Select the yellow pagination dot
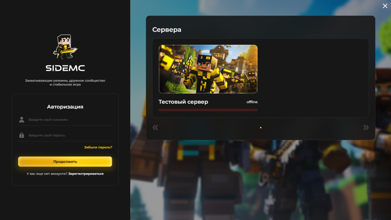391x220 pixels. (x=261, y=128)
